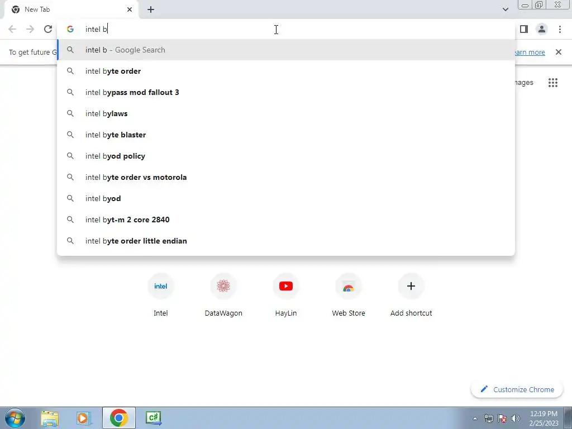Click the network tray icon
Viewport: 572px width, 429px height.
[488, 419]
